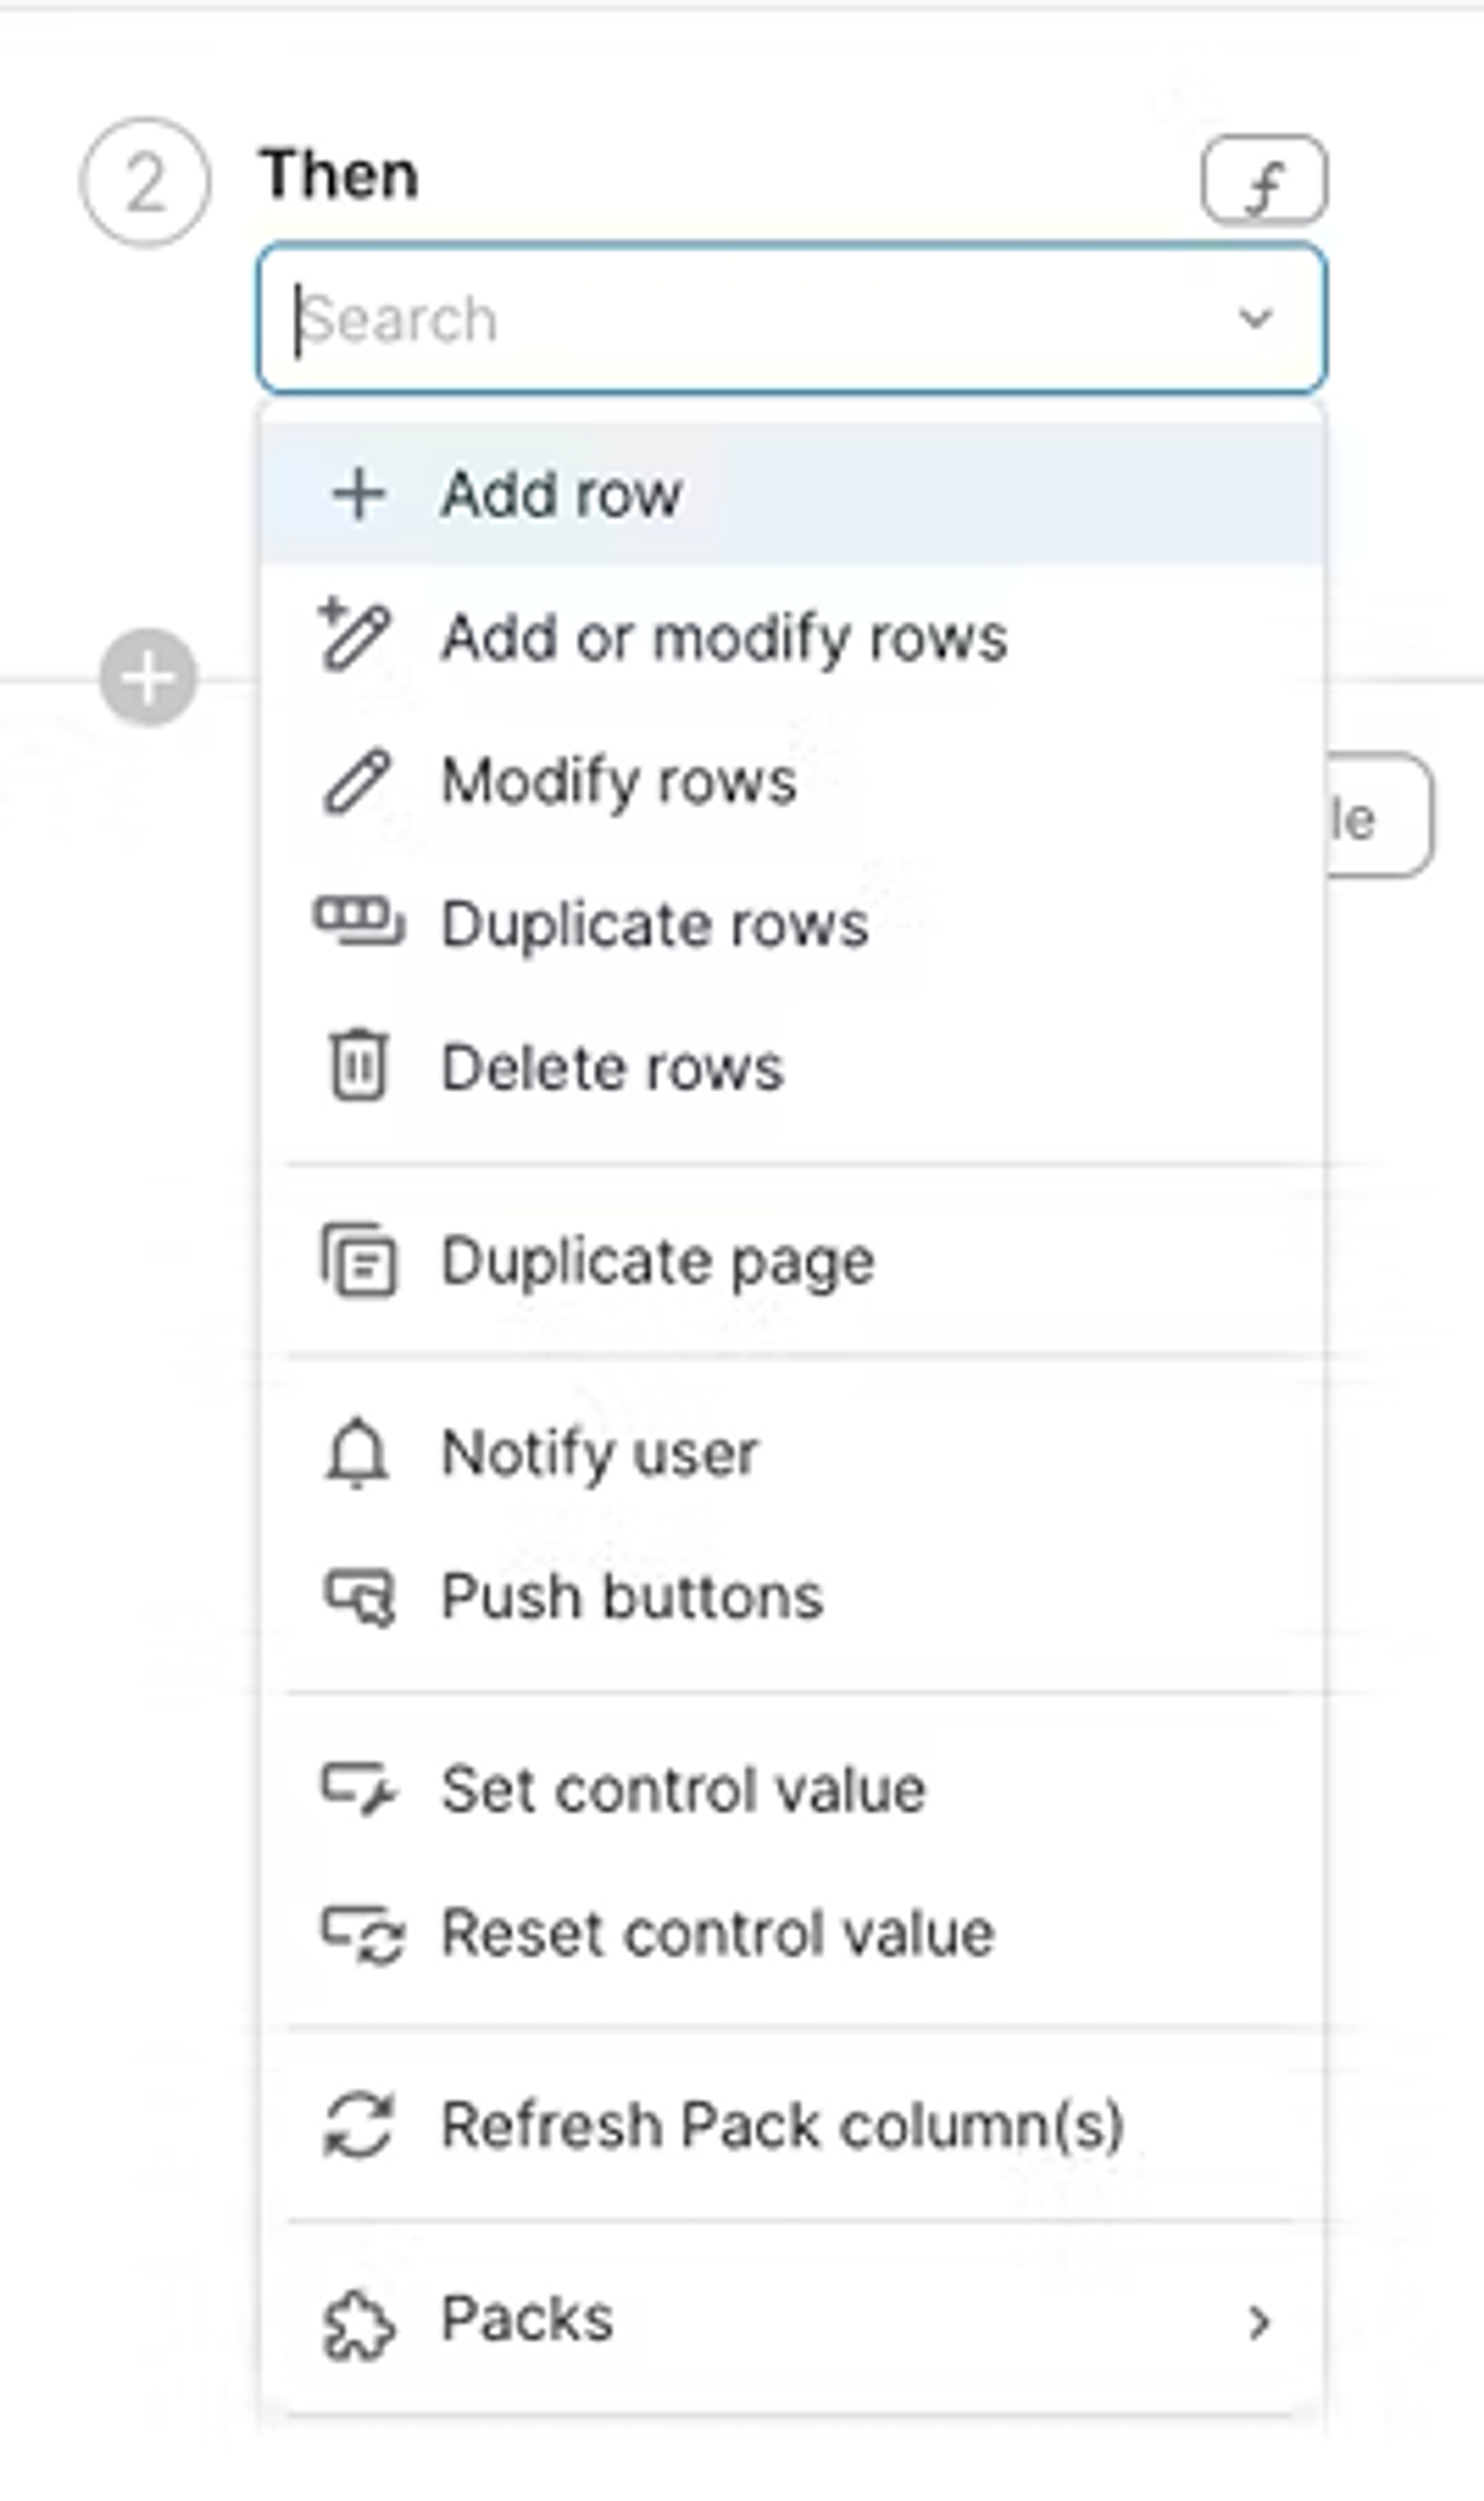The image size is (1484, 2501).
Task: Click the bell icon for Notify user
Action: coord(357,1453)
